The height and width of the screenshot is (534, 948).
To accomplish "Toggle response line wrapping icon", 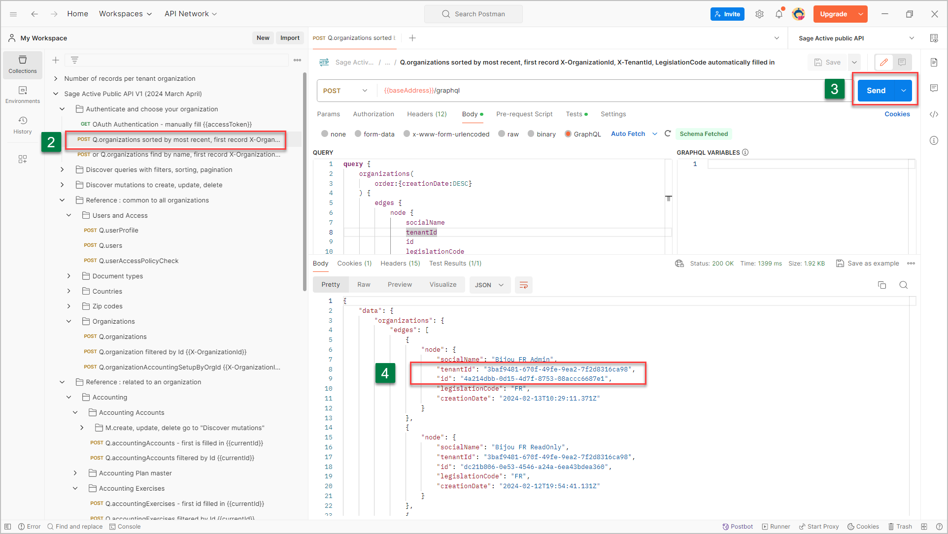I will [524, 285].
